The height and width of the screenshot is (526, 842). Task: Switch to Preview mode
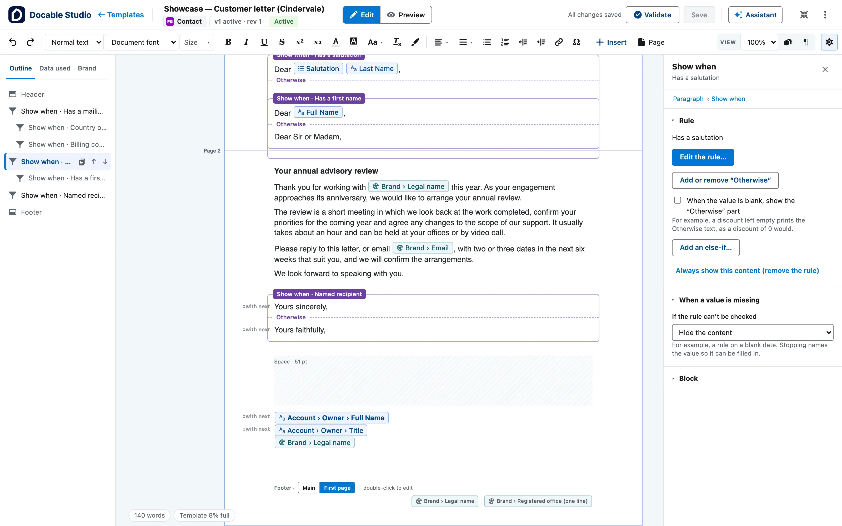(406, 15)
